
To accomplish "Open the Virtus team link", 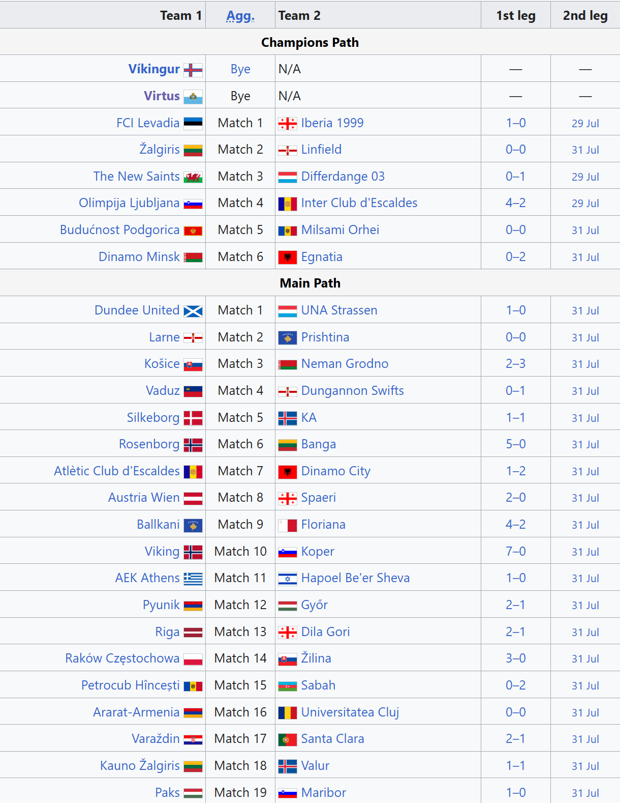I will click(162, 96).
